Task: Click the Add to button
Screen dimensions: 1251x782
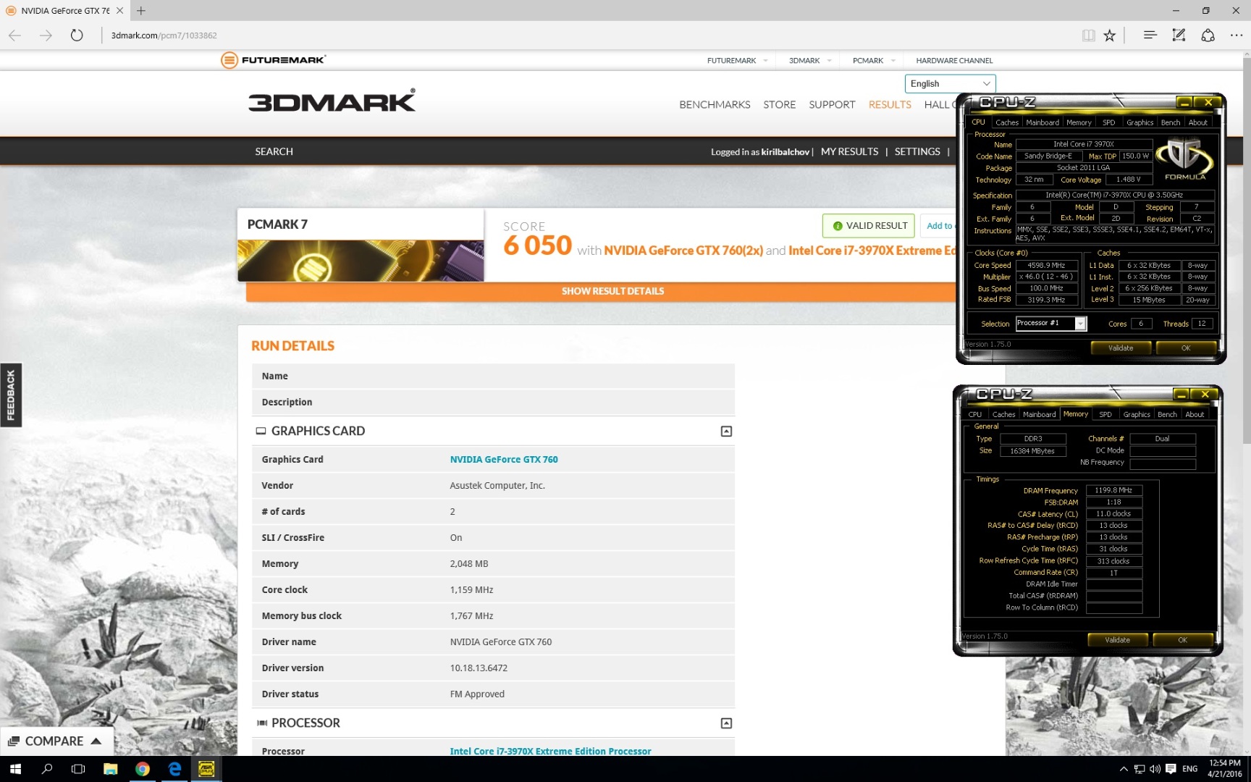Action: pos(939,226)
